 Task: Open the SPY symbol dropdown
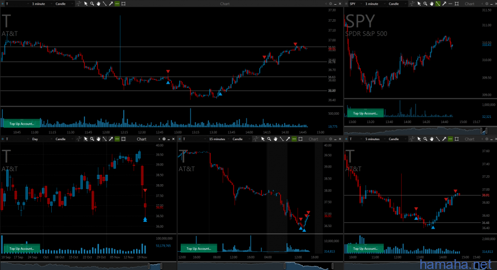click(356, 4)
